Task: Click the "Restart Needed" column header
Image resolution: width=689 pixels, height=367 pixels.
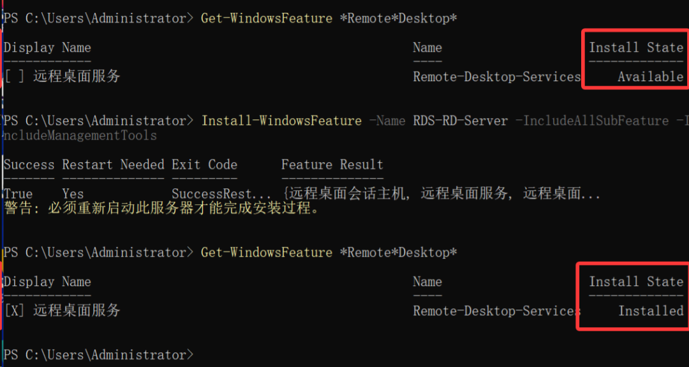Action: [113, 165]
